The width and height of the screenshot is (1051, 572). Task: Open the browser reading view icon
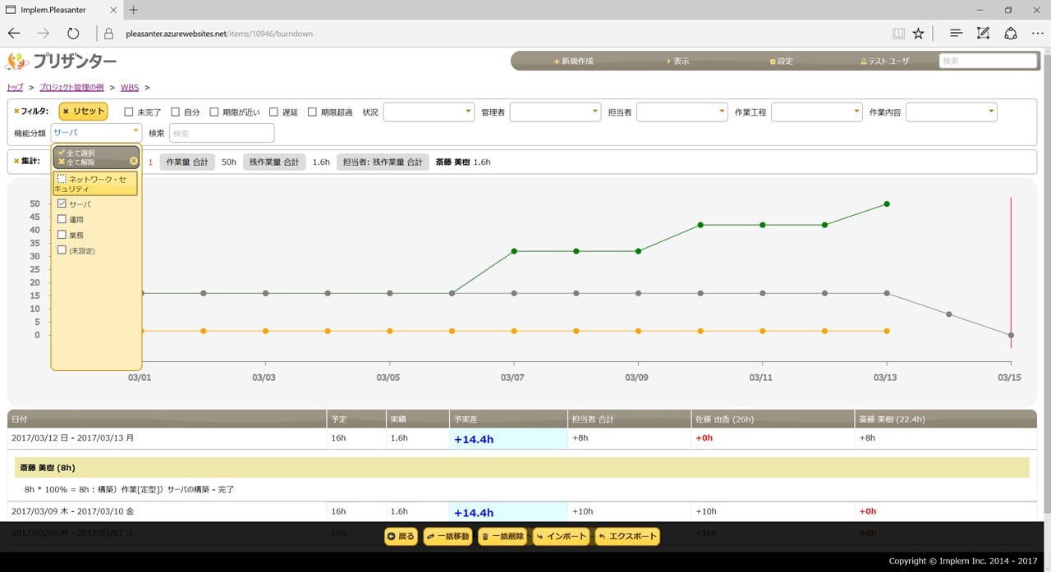[x=899, y=34]
